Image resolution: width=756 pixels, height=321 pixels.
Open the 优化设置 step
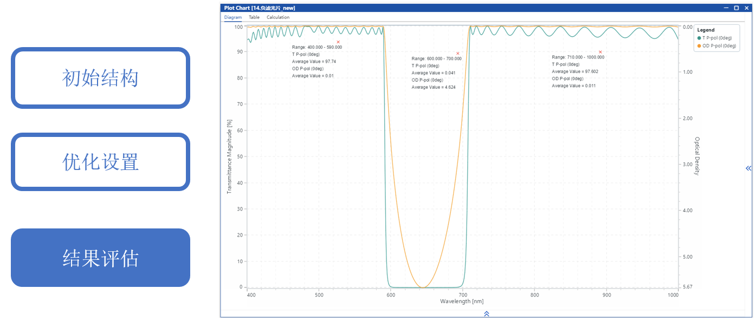click(x=100, y=162)
